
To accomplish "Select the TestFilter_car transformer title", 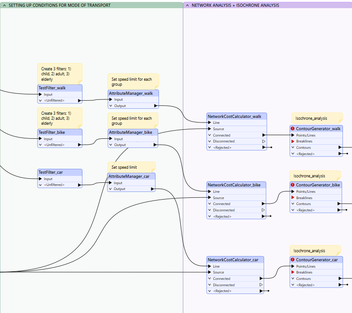I will pyautogui.click(x=51, y=172).
